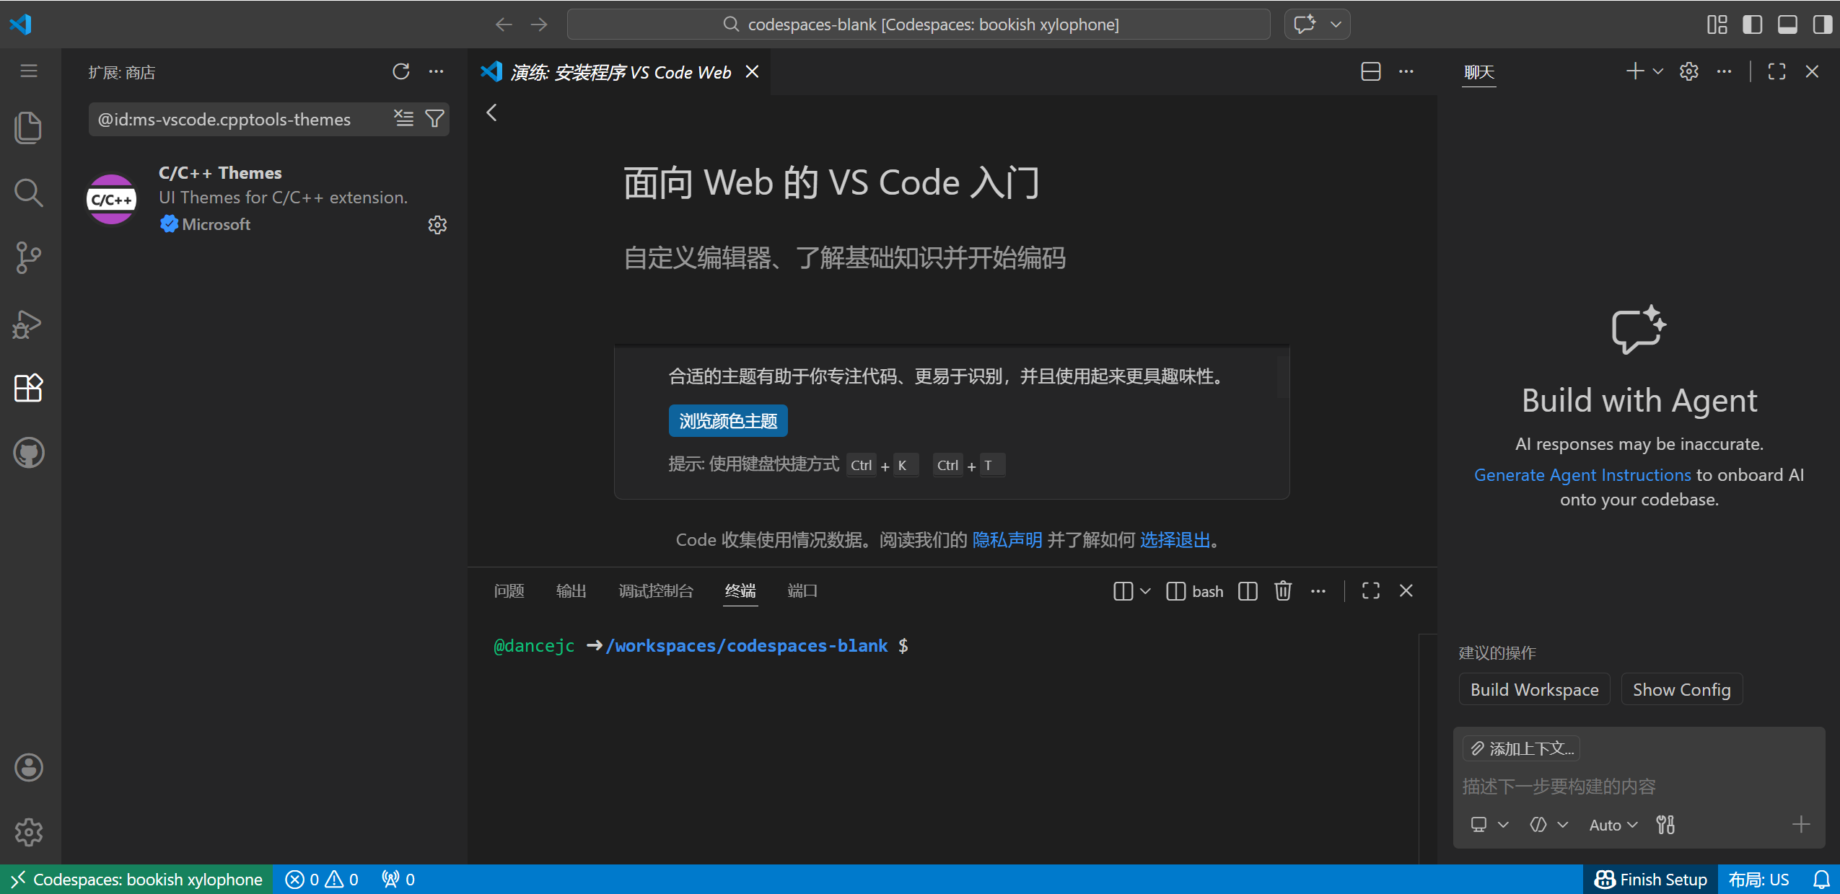Expand the new chat plus dropdown arrow

pos(1658,71)
